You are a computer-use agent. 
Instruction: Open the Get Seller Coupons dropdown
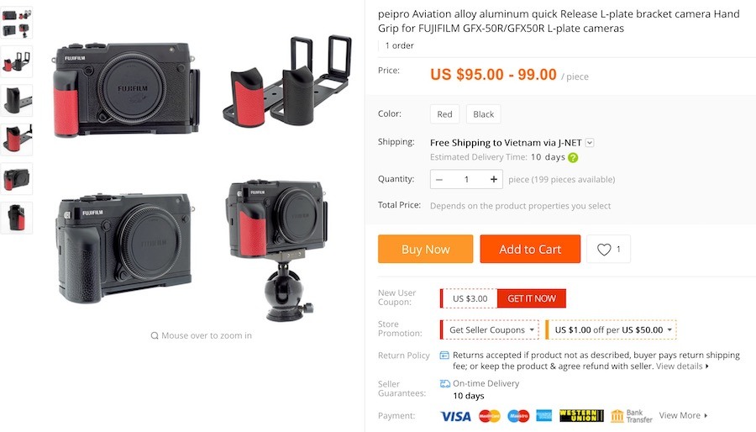click(490, 329)
